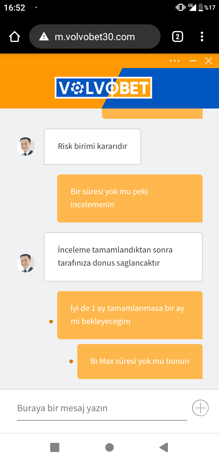Tap agent avatar beside 'Risk birimi kararıdır'
Viewport: 219px width, 462px height.
click(26, 147)
